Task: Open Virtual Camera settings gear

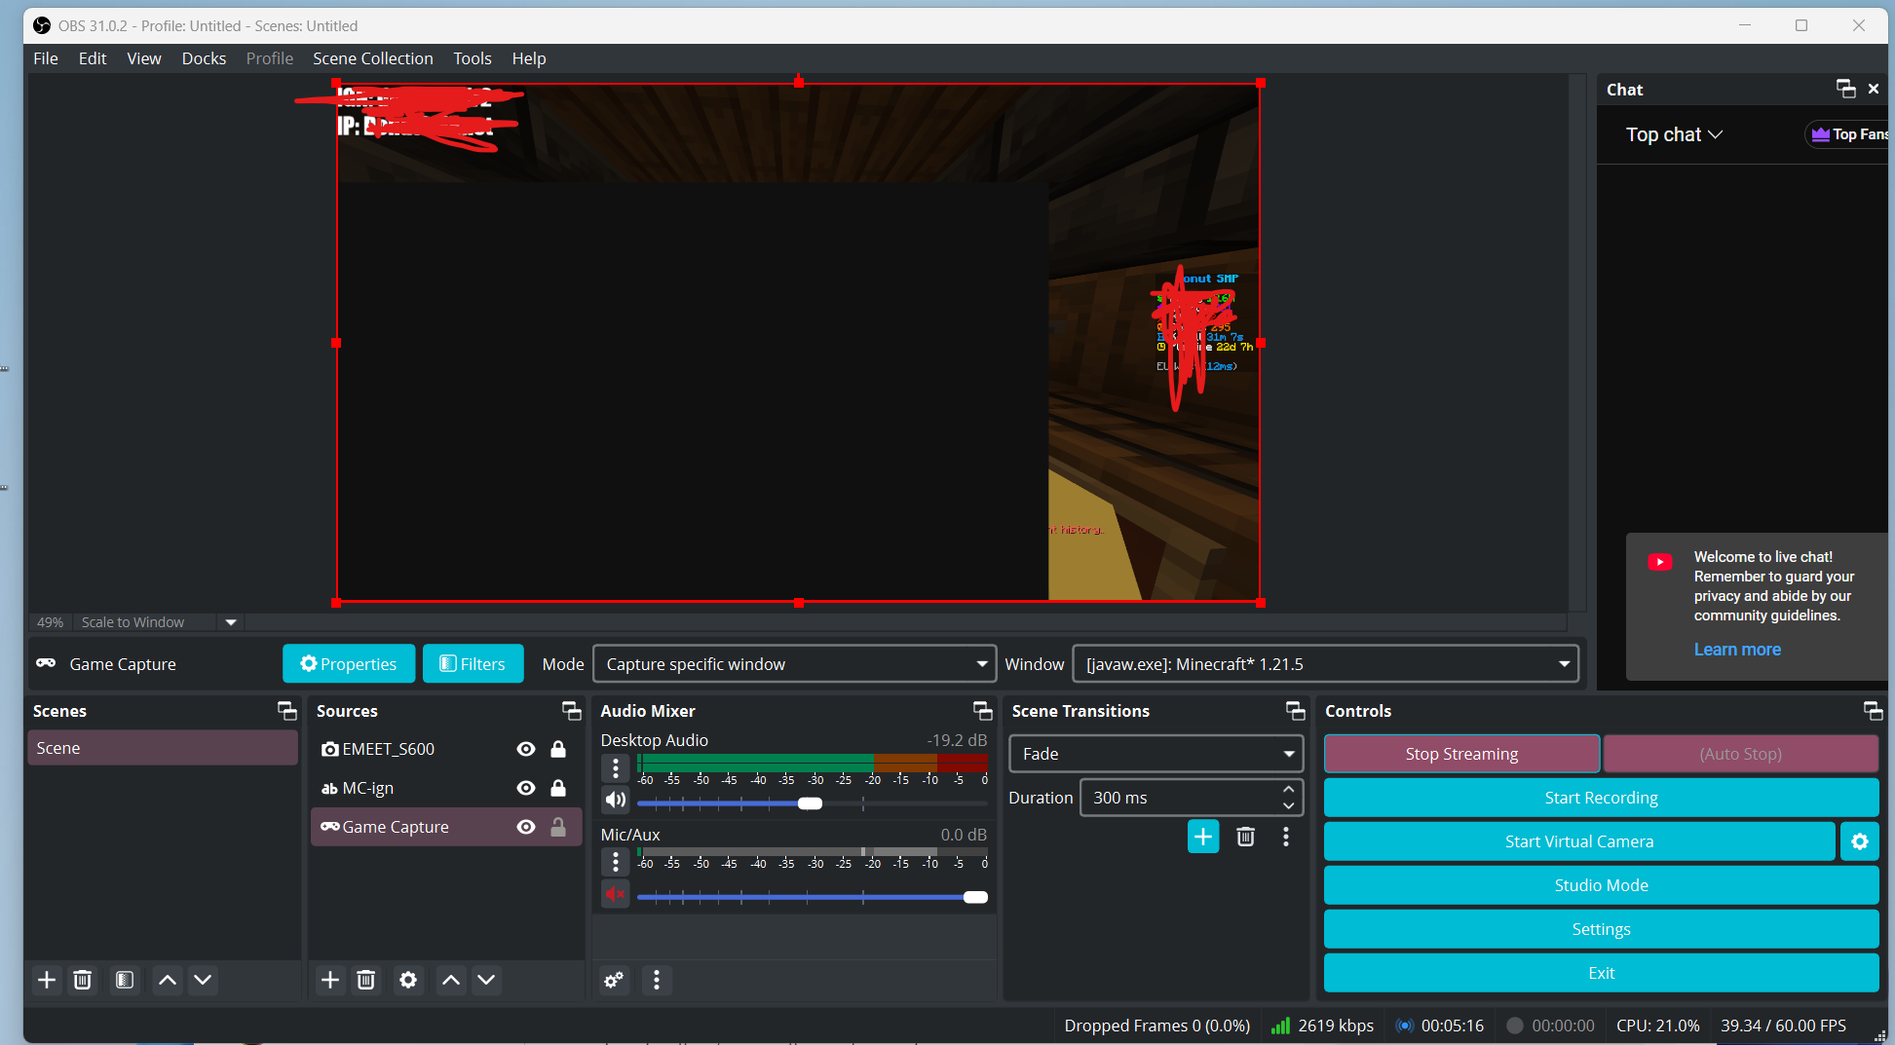Action: [1860, 841]
